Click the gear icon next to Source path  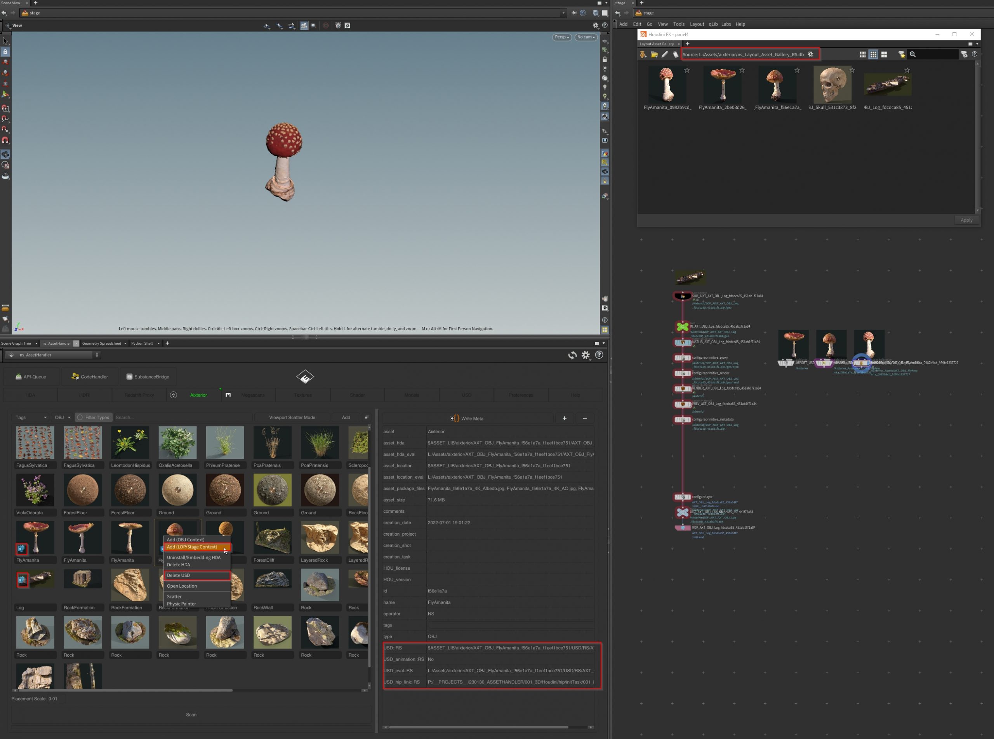(x=810, y=55)
